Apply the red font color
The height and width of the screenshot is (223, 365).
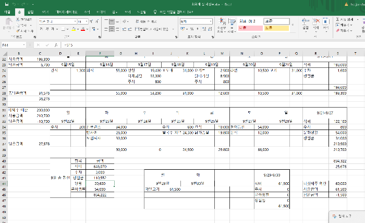point(83,29)
